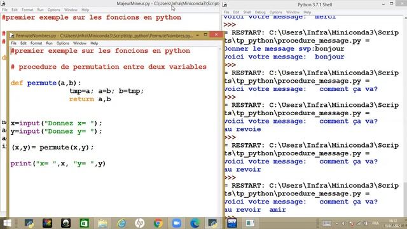Open the touch keyboard from system tray
407x229 pixels.
327,223
